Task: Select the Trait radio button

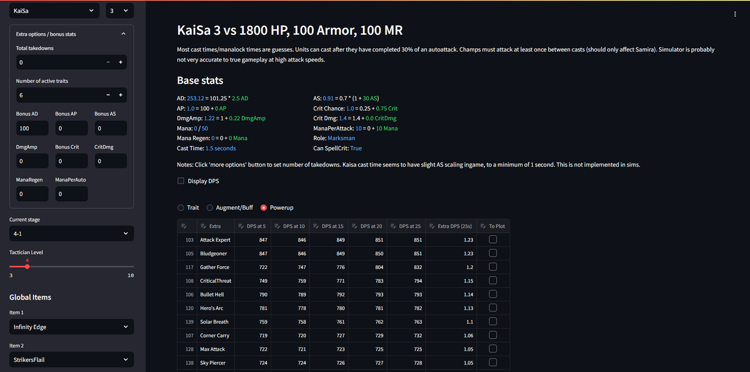Action: (x=181, y=208)
